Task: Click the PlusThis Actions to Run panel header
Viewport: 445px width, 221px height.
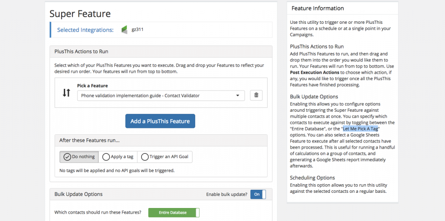Action: 161,52
